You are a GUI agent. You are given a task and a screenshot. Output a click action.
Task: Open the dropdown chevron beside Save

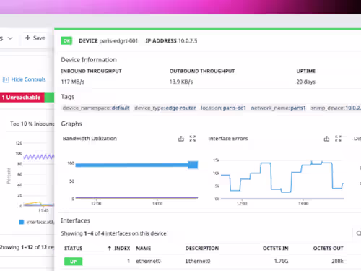click(10, 38)
